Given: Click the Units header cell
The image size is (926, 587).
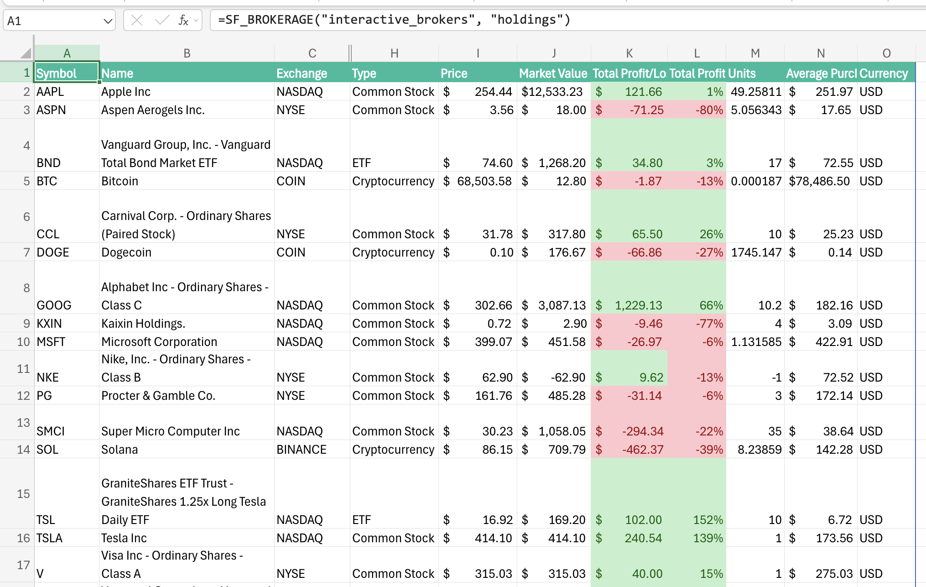Looking at the screenshot, I should [x=755, y=73].
